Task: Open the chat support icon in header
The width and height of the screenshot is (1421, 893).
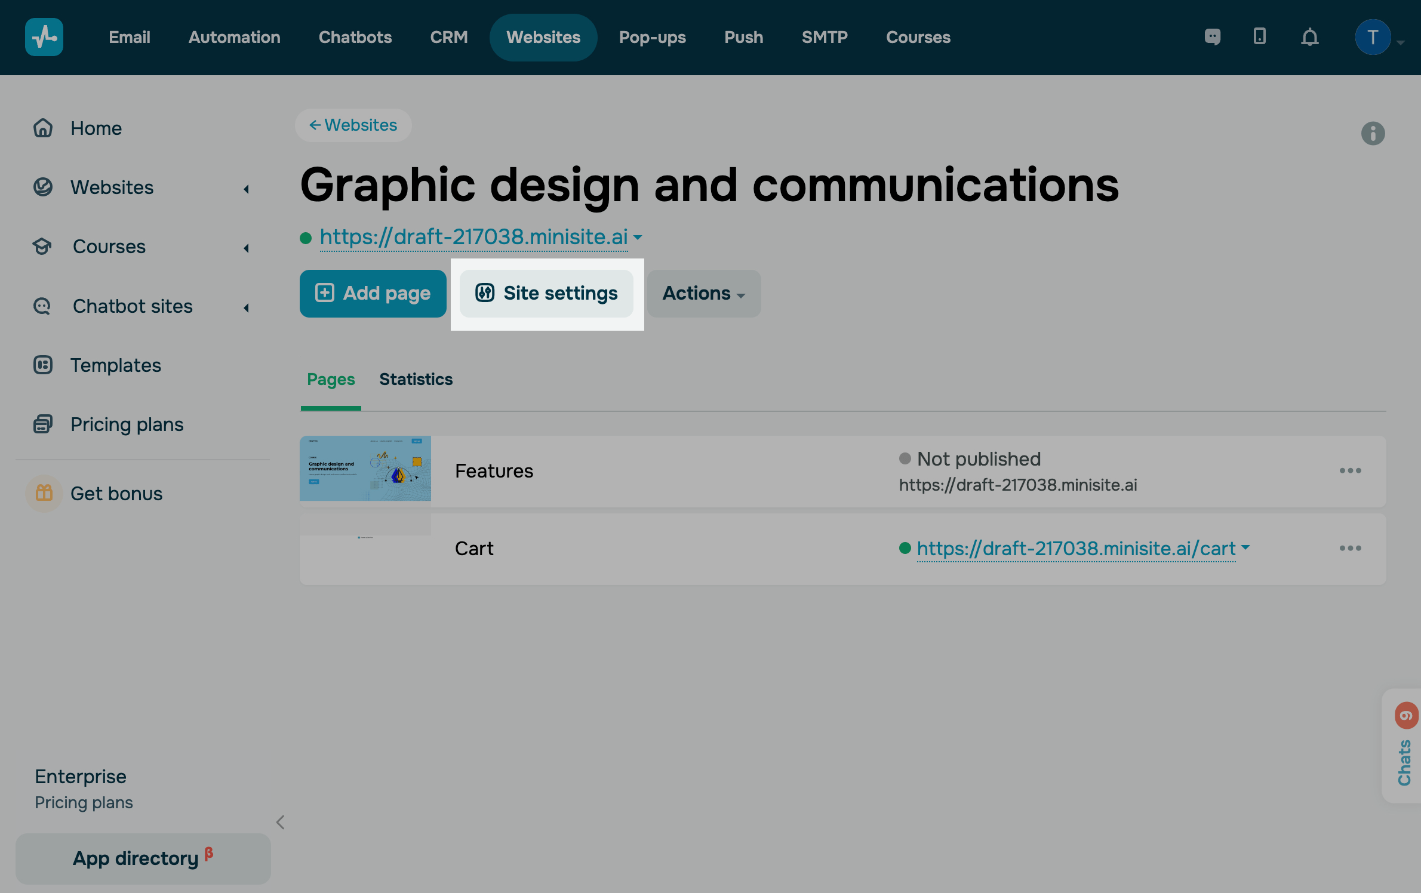Action: click(1212, 37)
